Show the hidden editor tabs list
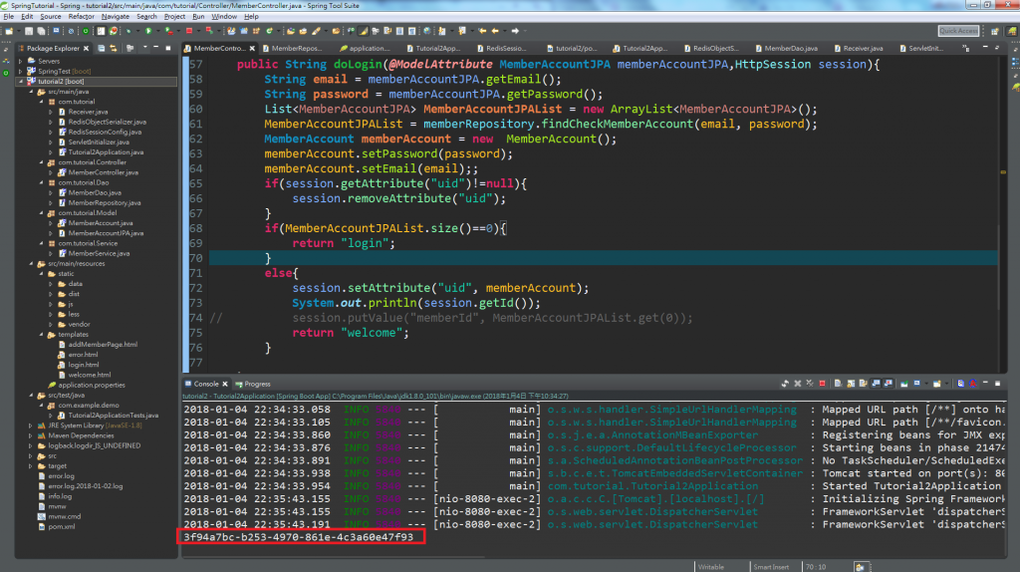This screenshot has height=572, width=1020. 966,48
